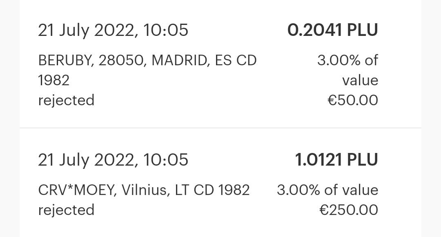Click the €50.00 purchase value
The width and height of the screenshot is (441, 237).
[x=353, y=100]
